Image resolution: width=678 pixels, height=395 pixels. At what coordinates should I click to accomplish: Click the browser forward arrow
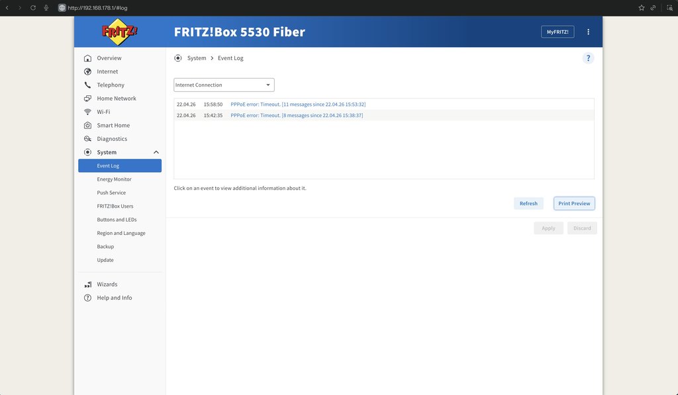(19, 8)
